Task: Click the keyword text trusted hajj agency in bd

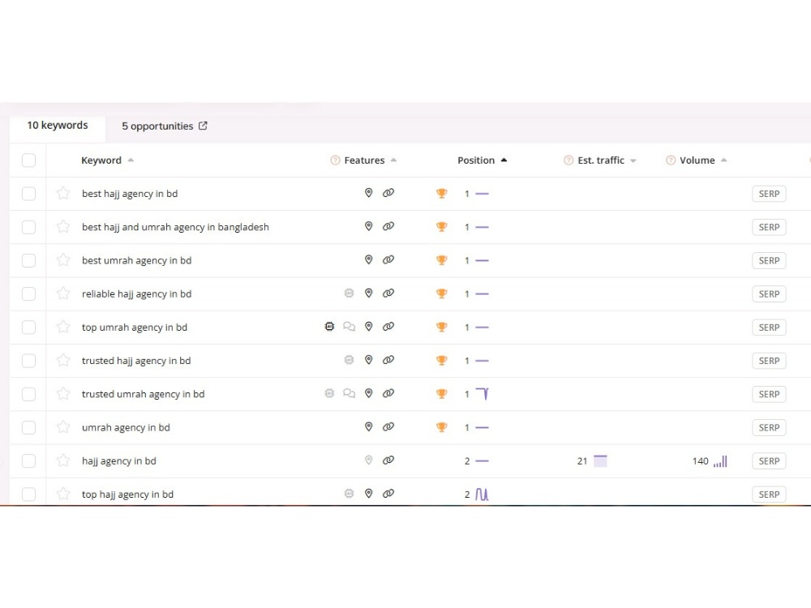Action: (x=136, y=361)
